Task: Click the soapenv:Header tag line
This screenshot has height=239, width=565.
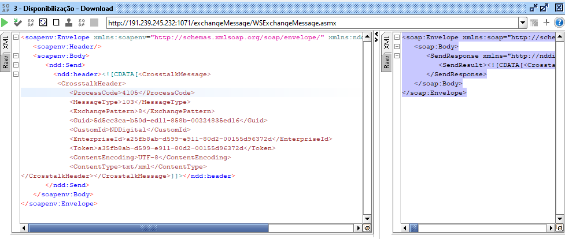Action: pyautogui.click(x=68, y=46)
